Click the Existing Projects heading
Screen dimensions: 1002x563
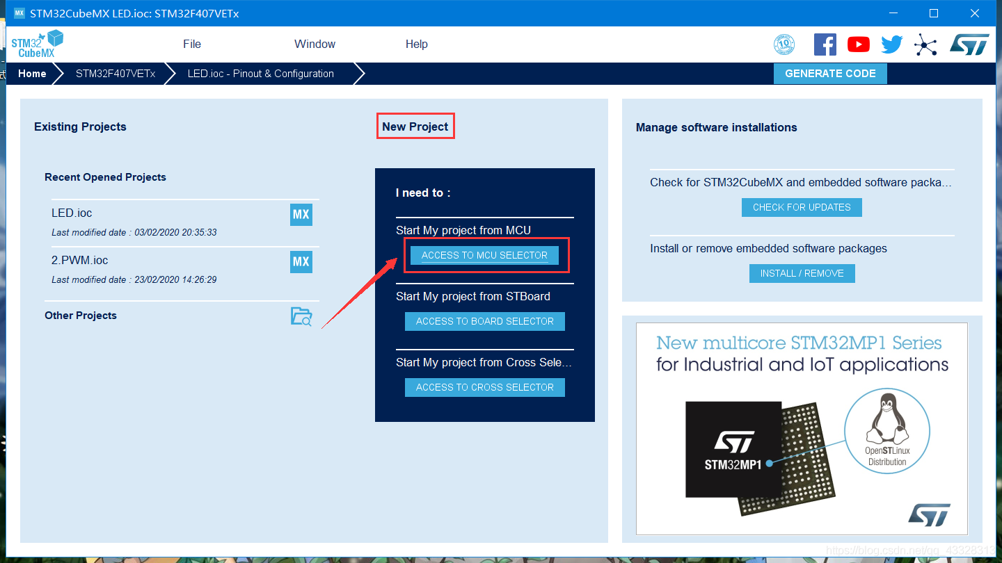click(80, 127)
